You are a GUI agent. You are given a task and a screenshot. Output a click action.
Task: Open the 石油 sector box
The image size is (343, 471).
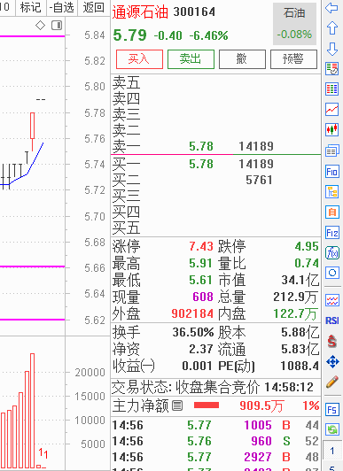click(x=294, y=24)
